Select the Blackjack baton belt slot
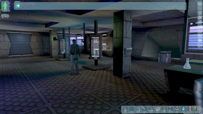Image resolution: width=203 pixels, height=114 pixels. (x=131, y=109)
